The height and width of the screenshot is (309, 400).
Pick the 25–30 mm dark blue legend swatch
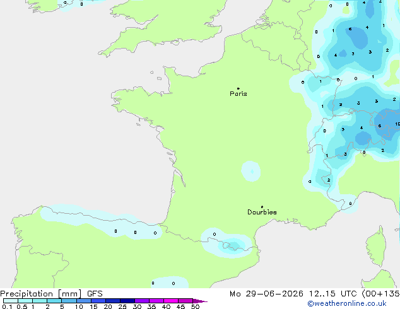pyautogui.click(x=127, y=301)
